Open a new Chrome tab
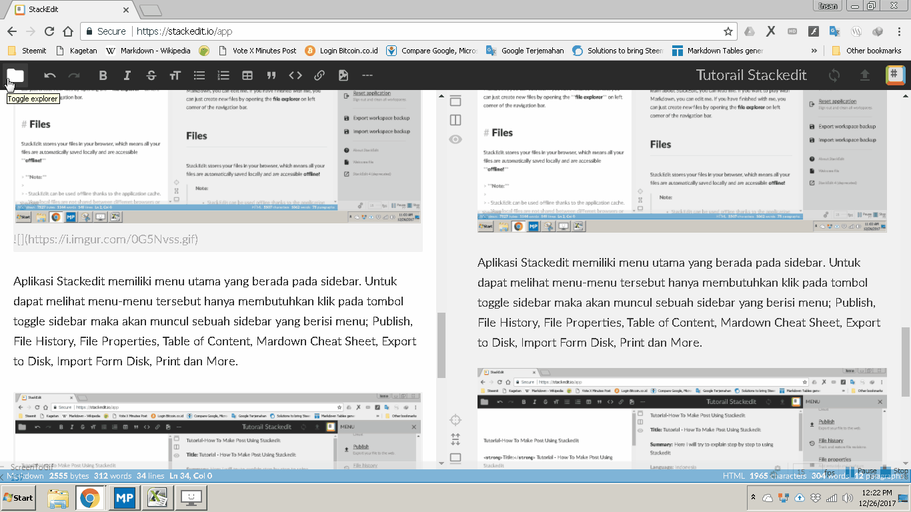This screenshot has width=911, height=512. [151, 10]
